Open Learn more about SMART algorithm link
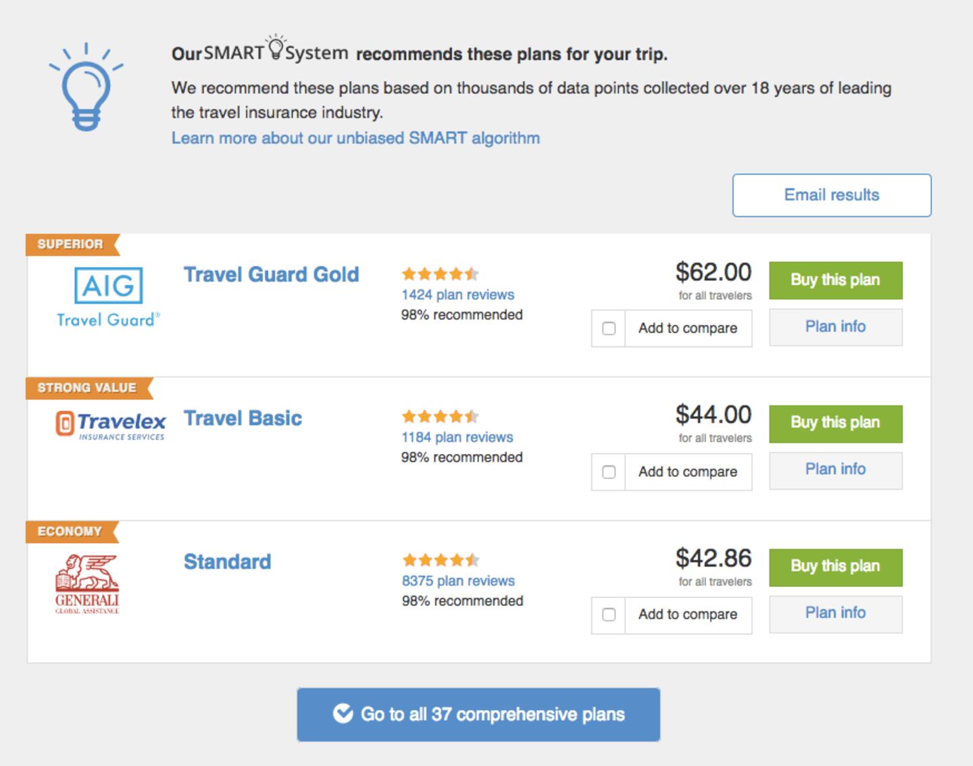This screenshot has height=766, width=973. [355, 138]
